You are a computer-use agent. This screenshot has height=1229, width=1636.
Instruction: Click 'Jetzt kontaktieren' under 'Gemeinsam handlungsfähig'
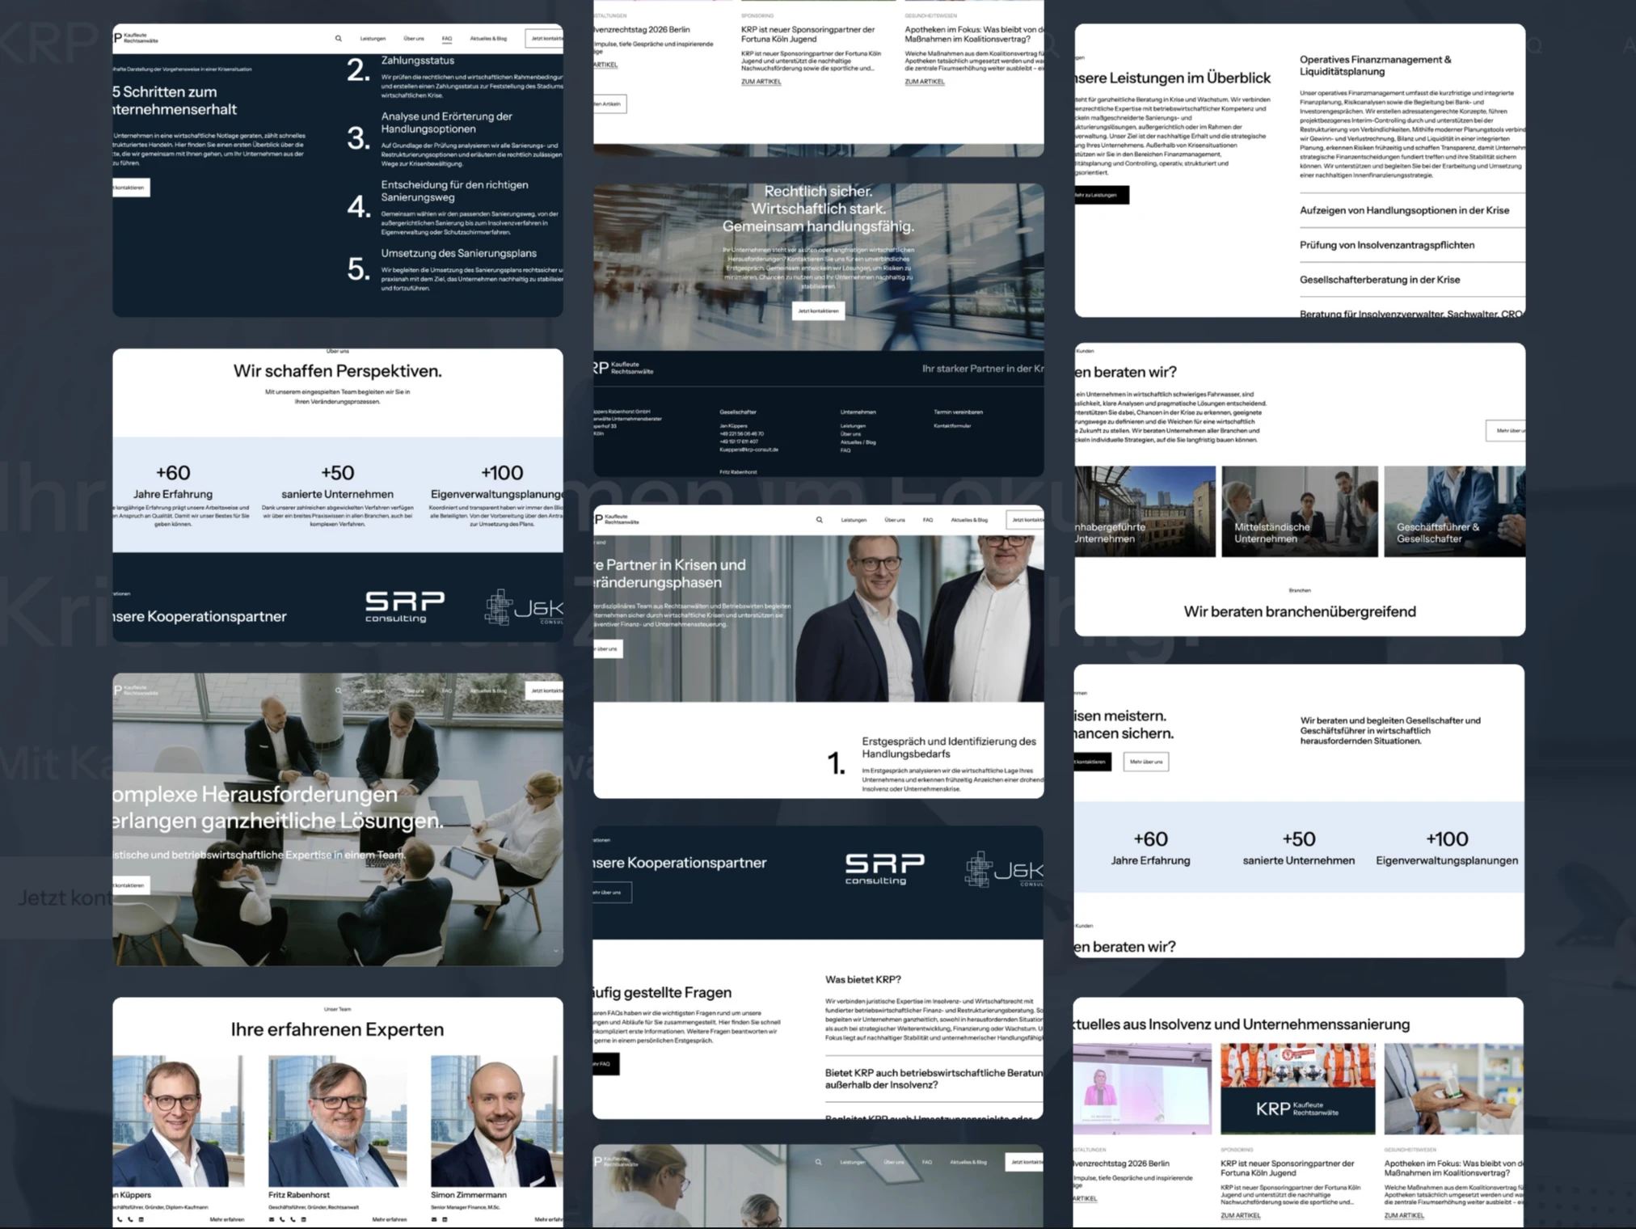[x=818, y=310]
